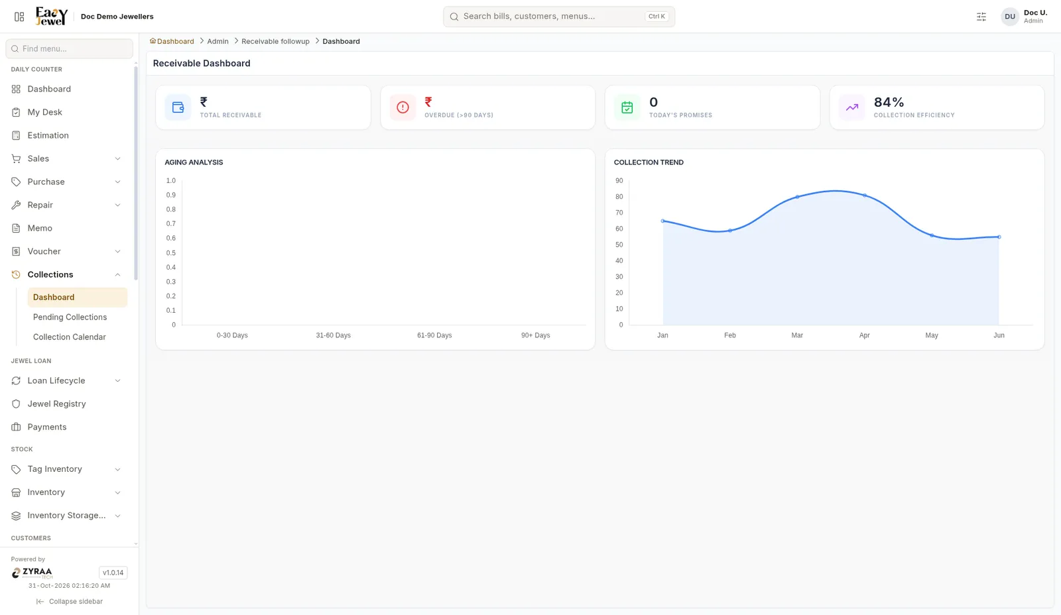This screenshot has width=1061, height=615.
Task: Click the Jan data point on Collection Trend
Action: point(662,221)
